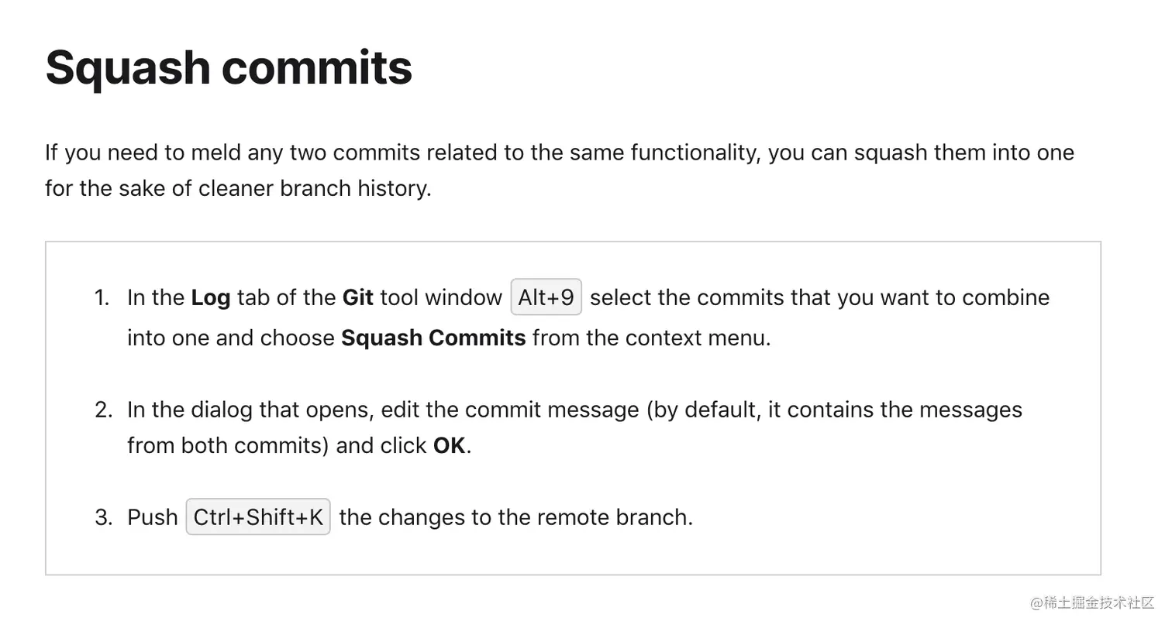Click the Ctrl+Shift+K shortcut key badge

[x=258, y=517]
